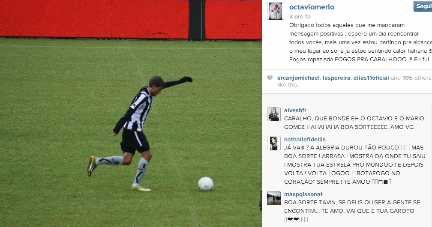Screen dimensions: 432x227
Task: Open the nathaliefideliis commenter username
Action: click(305, 139)
